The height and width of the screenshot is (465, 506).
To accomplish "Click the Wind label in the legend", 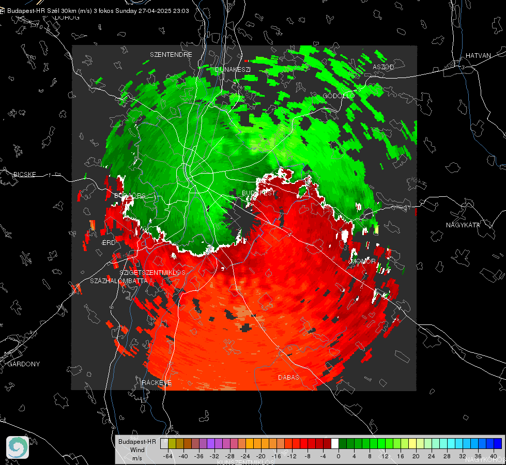I will pos(137,450).
